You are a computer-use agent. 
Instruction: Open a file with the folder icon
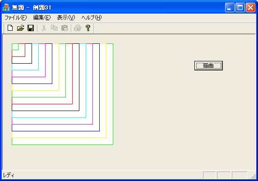point(21,28)
